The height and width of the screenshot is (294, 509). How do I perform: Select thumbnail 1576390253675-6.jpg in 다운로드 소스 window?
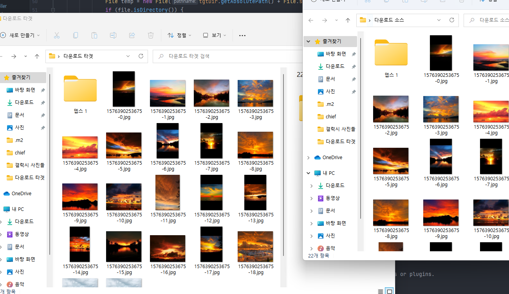coord(441,156)
